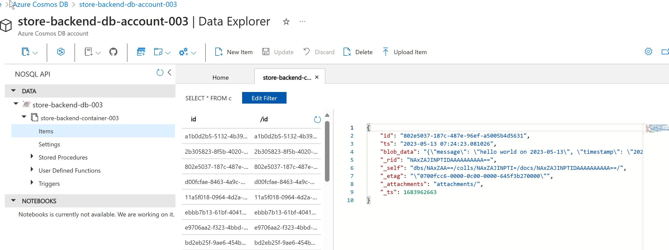Viewport: 669px width, 250px height.
Task: Switch to the Home tab
Action: 220,77
